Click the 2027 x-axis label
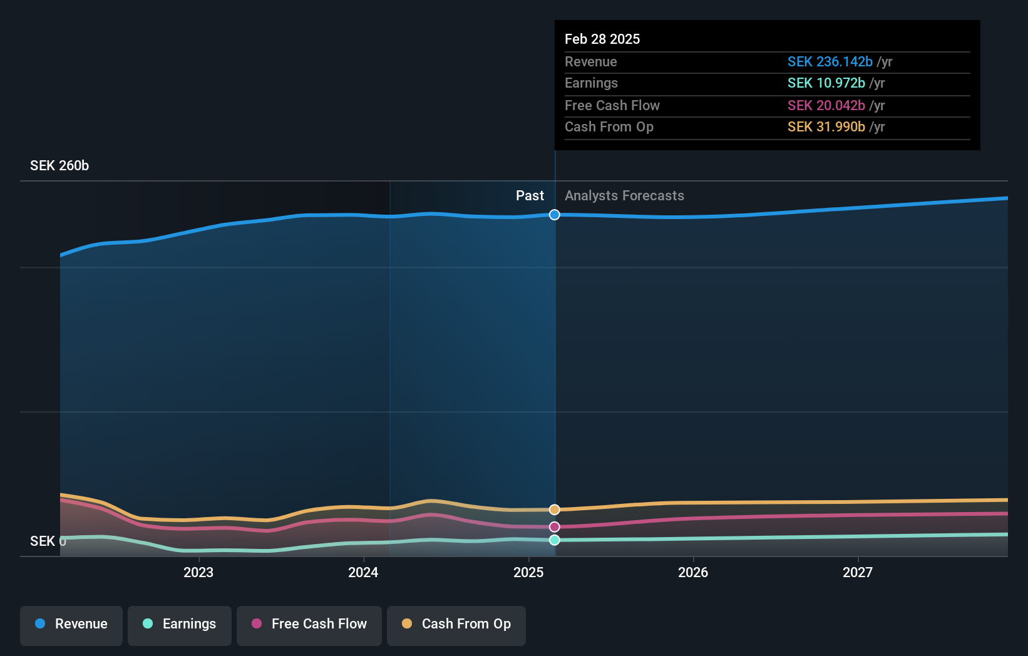Image resolution: width=1028 pixels, height=656 pixels. point(858,572)
